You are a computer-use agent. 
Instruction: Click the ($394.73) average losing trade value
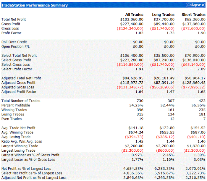(x=134, y=137)
